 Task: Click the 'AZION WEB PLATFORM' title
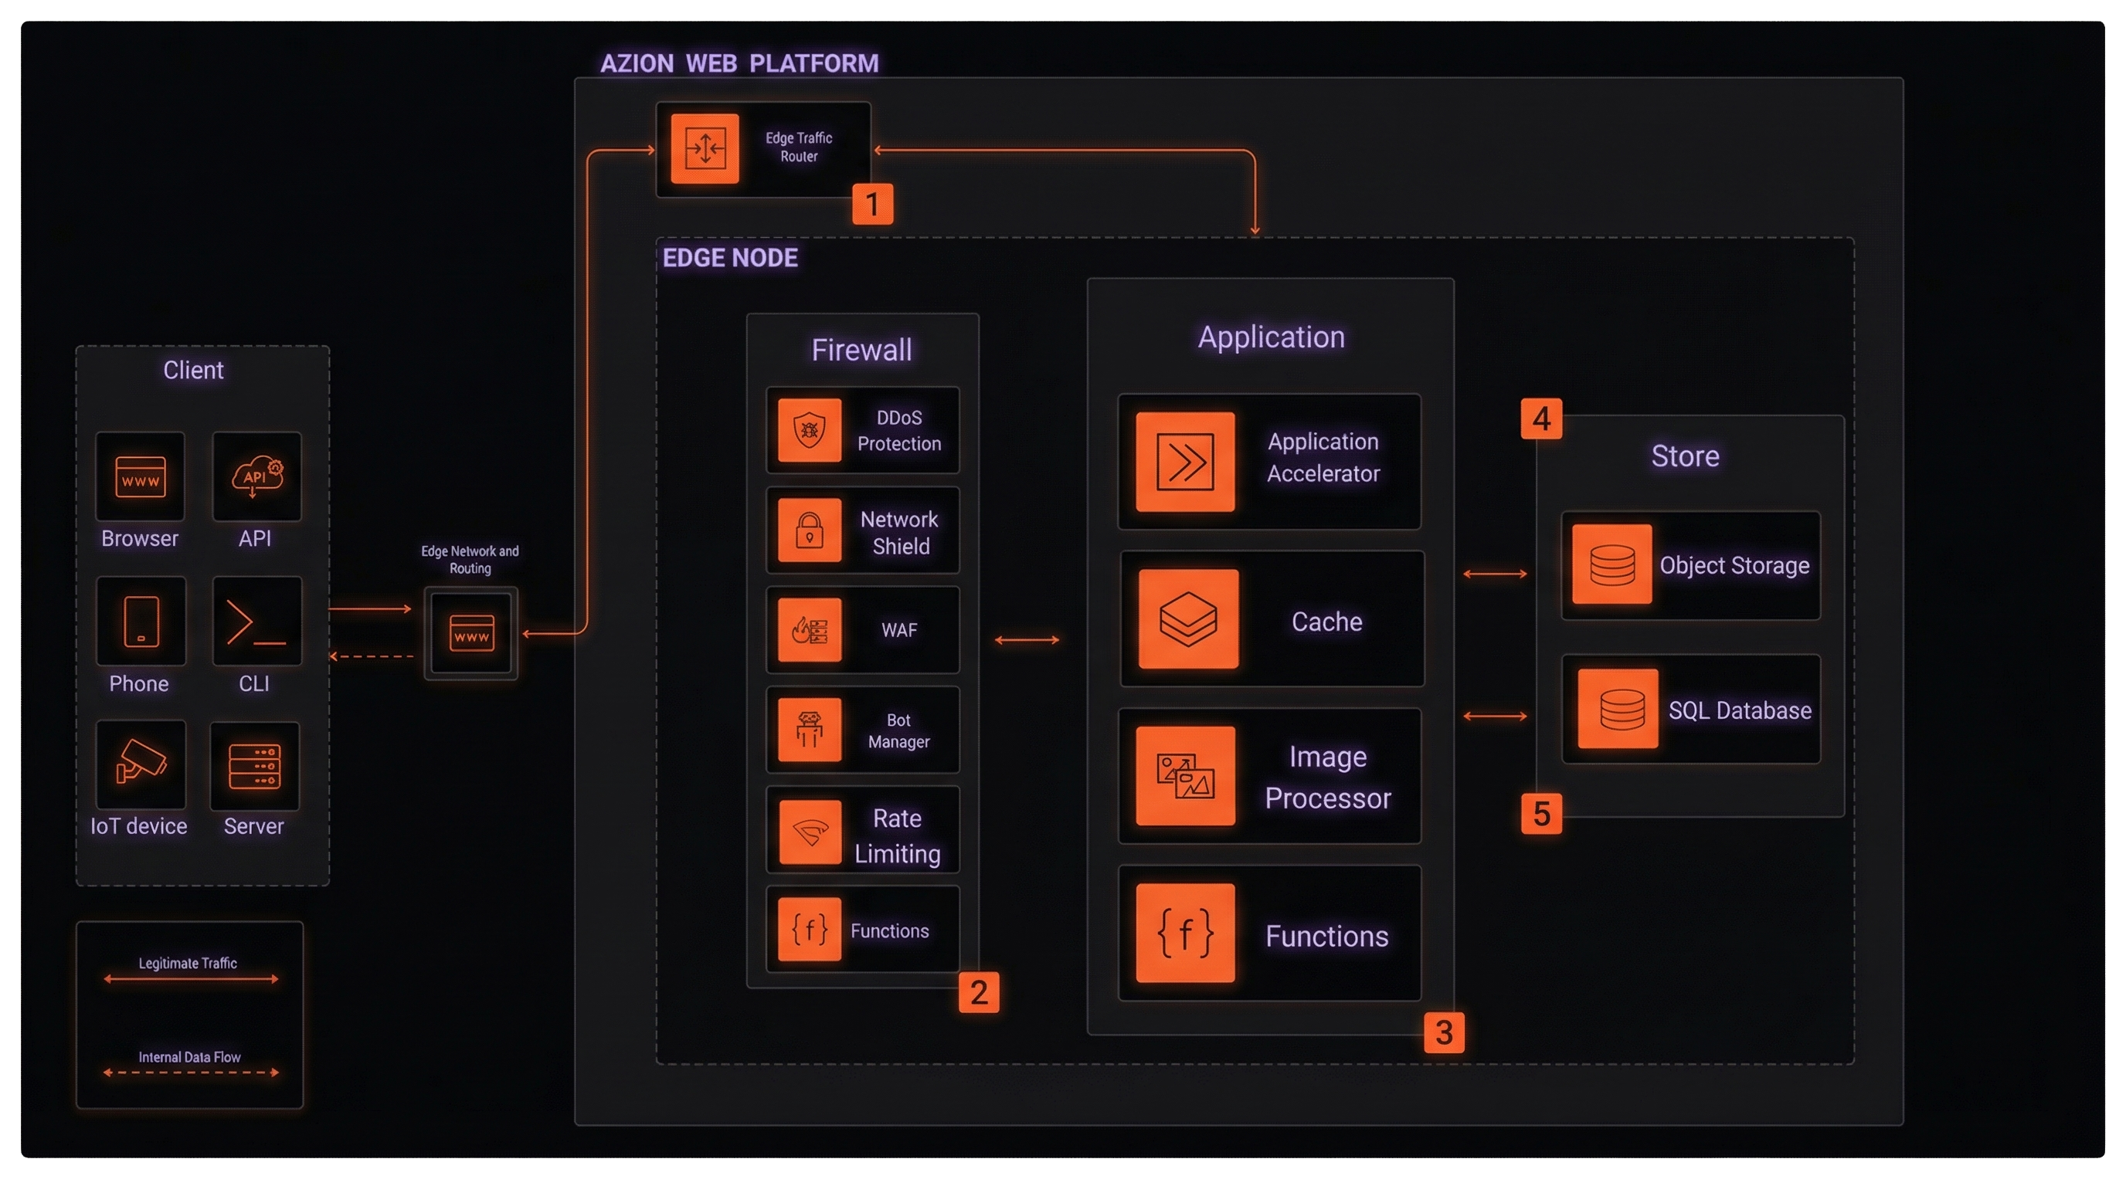(x=739, y=63)
